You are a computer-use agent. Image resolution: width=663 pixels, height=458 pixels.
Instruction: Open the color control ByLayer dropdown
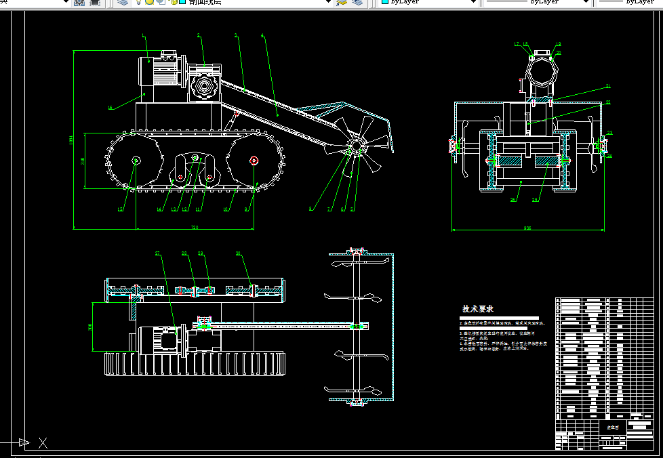(474, 2)
